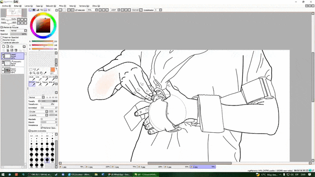Select the eyedropper color picker tool
Image resolution: width=315 pixels, height=177 pixels.
click(x=45, y=73)
